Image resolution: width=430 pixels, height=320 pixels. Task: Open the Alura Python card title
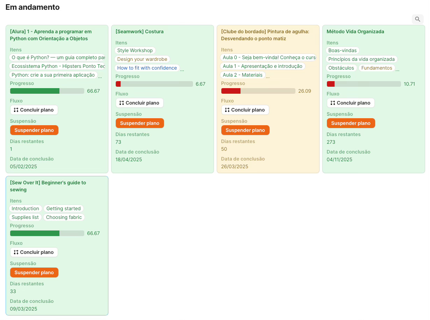coord(51,35)
